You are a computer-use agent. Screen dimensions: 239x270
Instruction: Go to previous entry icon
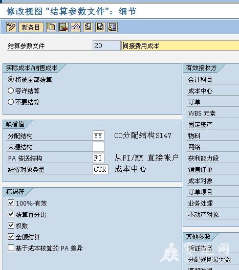coord(88,27)
